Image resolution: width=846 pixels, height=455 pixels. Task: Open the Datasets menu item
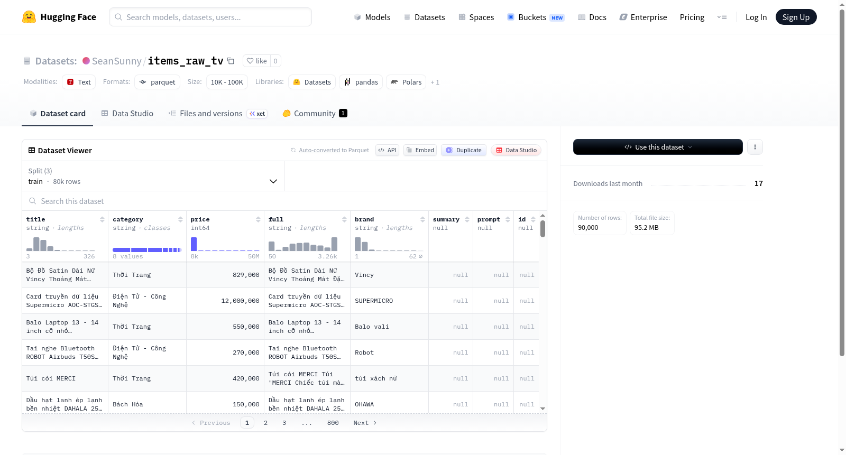coord(424,17)
